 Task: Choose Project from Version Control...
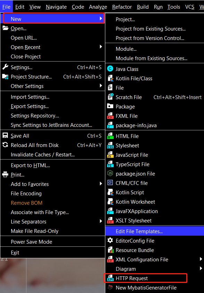tap(155, 38)
